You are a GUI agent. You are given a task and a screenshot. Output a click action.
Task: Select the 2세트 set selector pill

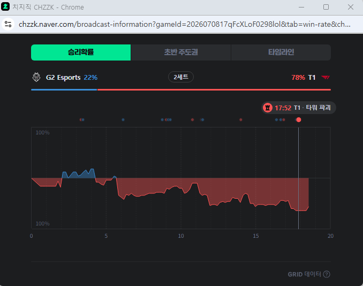click(181, 77)
